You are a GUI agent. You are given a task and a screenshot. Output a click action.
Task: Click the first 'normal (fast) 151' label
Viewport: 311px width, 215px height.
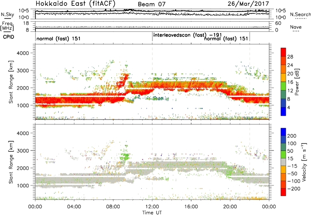pos(59,38)
